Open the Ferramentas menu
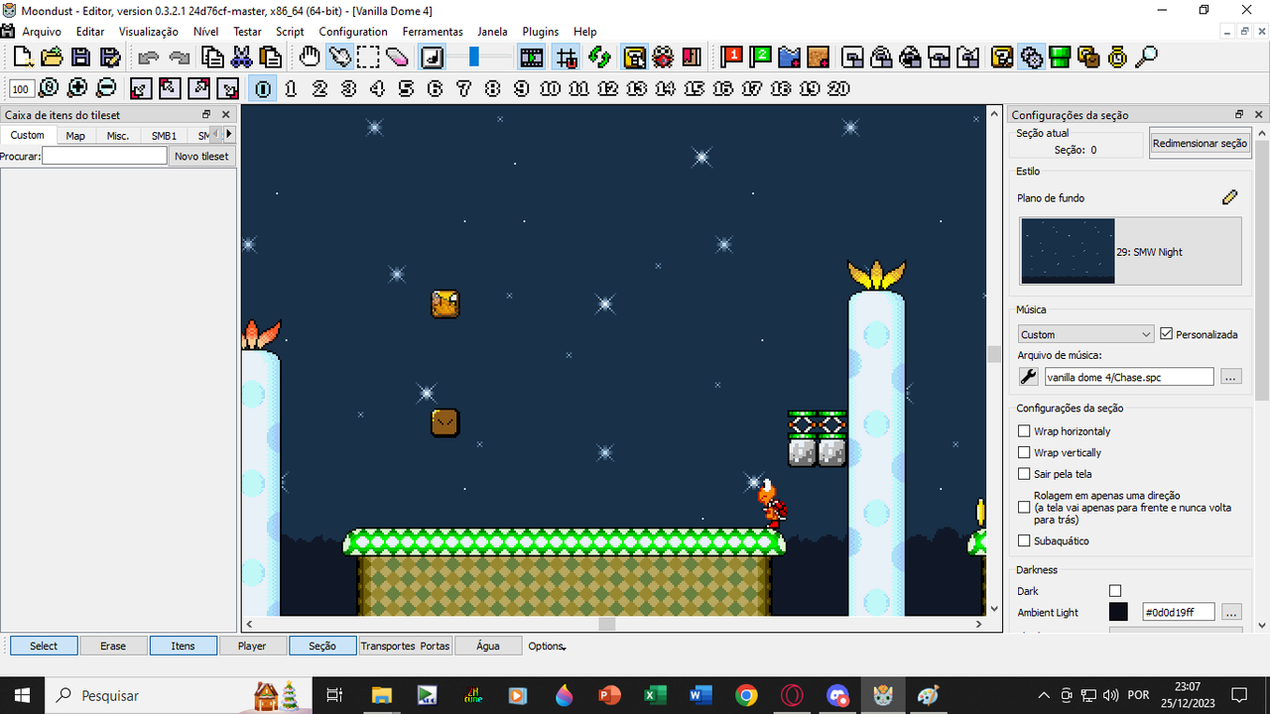 click(433, 32)
